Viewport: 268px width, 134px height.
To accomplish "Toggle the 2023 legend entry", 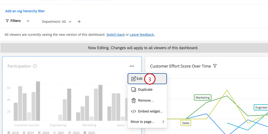I will click(x=89, y=133).
